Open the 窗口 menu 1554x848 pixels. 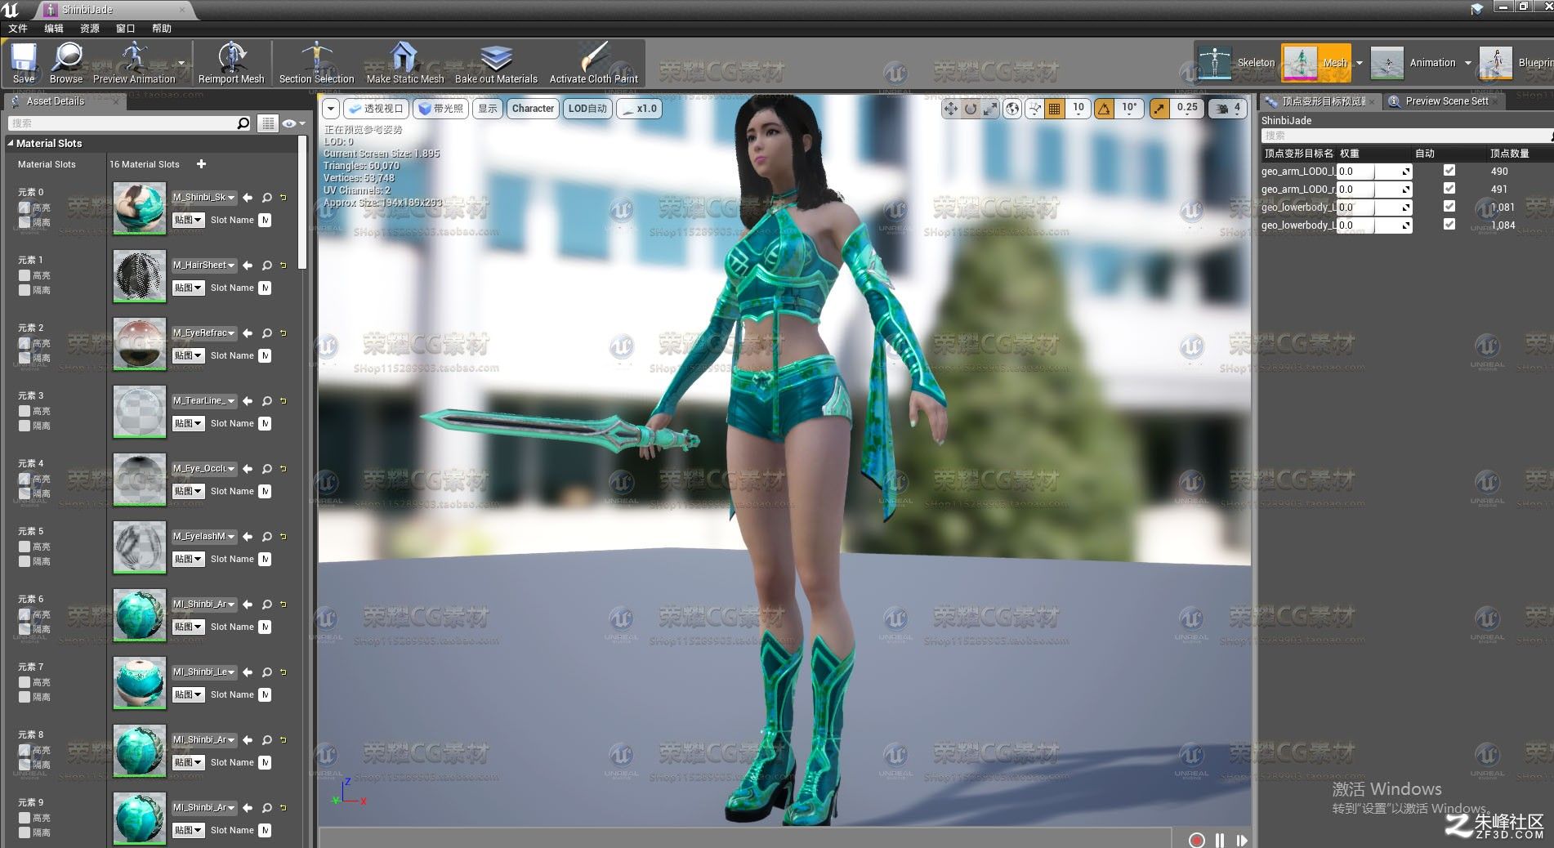(126, 28)
